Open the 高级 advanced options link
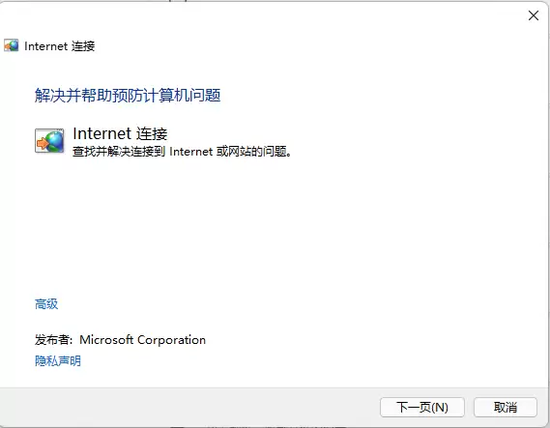Viewport: 550px width, 428px height. click(x=46, y=304)
